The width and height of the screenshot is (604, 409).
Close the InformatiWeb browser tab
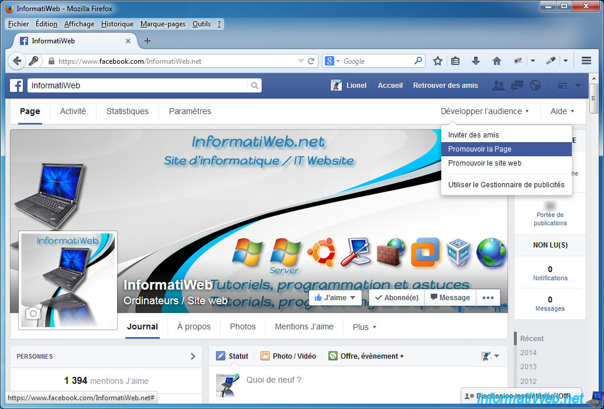coord(128,41)
